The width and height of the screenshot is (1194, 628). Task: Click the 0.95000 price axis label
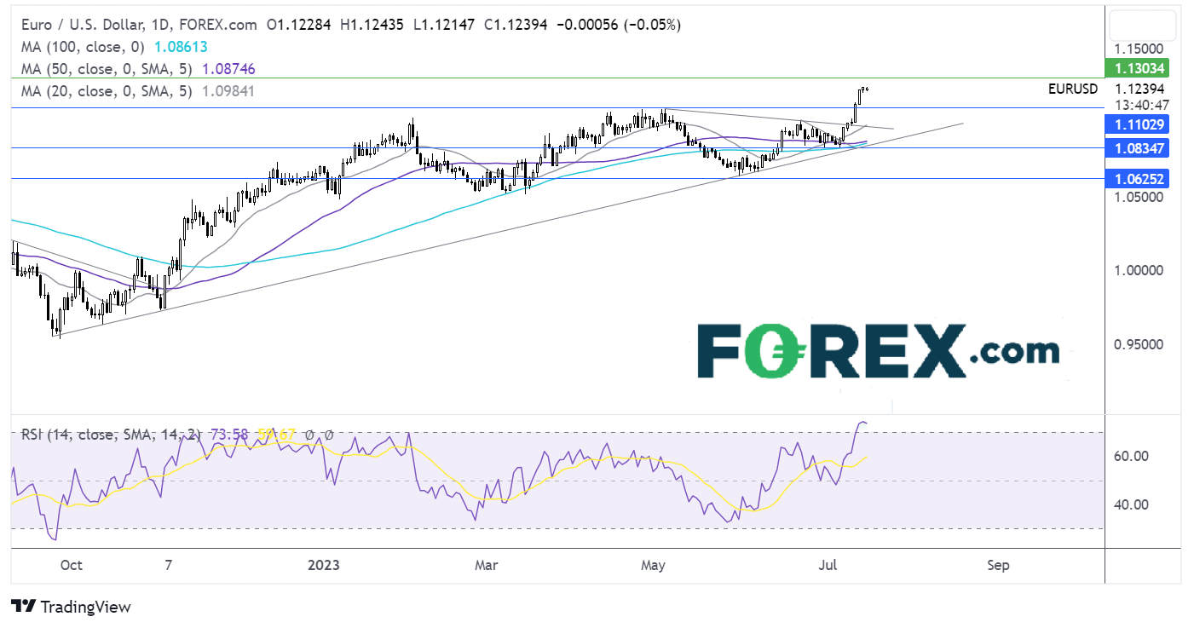(1140, 344)
